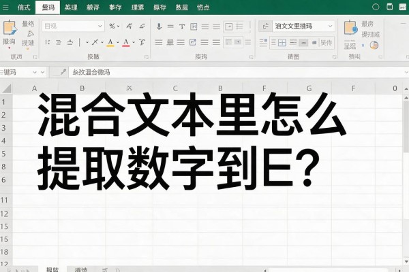Viewport: 409px width, 272px height.
Task: Click the orange pie chart circle icon
Action: click(x=374, y=46)
